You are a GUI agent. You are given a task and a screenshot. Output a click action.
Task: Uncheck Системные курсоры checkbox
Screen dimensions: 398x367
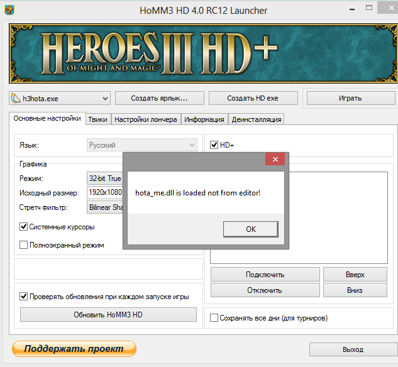pos(24,226)
